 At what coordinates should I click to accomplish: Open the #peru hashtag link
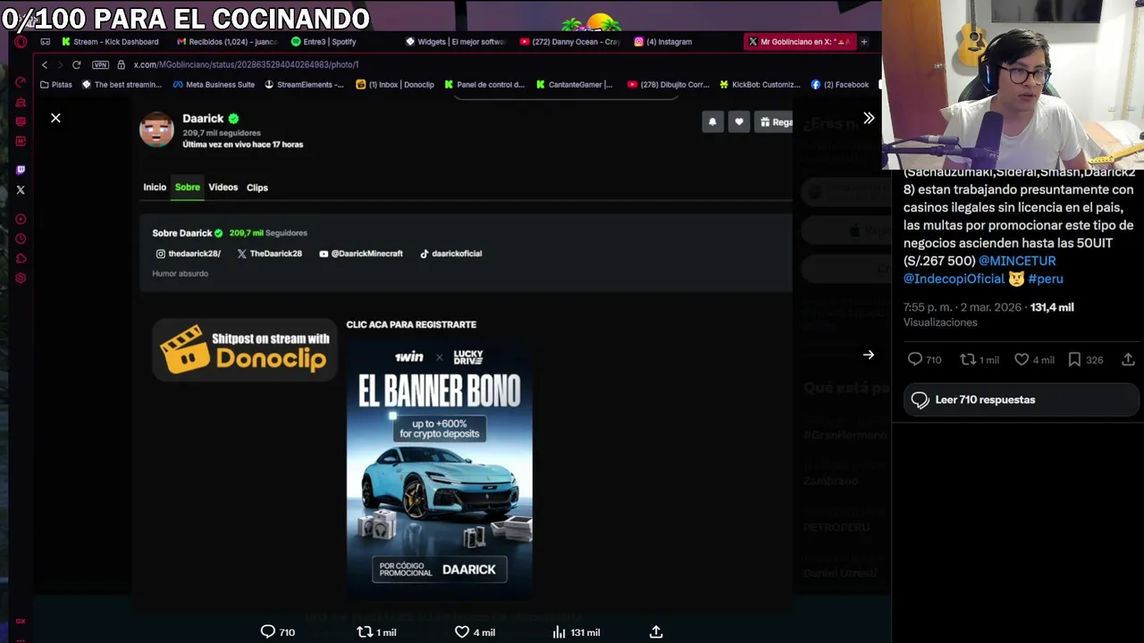(x=1046, y=279)
